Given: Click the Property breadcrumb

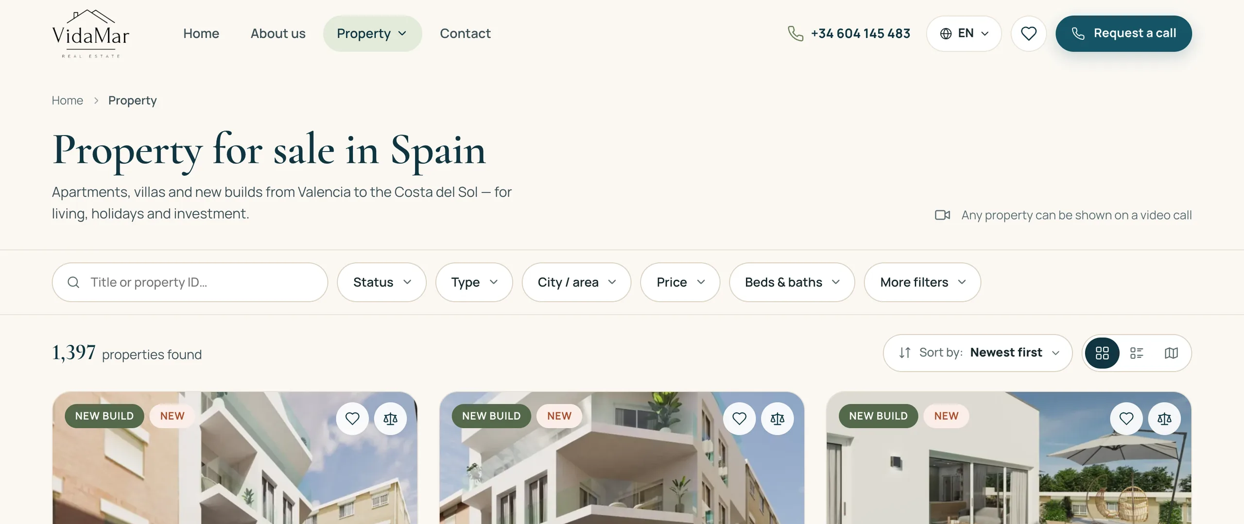Looking at the screenshot, I should [132, 101].
